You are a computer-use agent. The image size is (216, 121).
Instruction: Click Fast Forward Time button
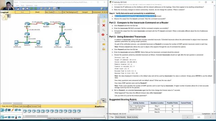34,106
